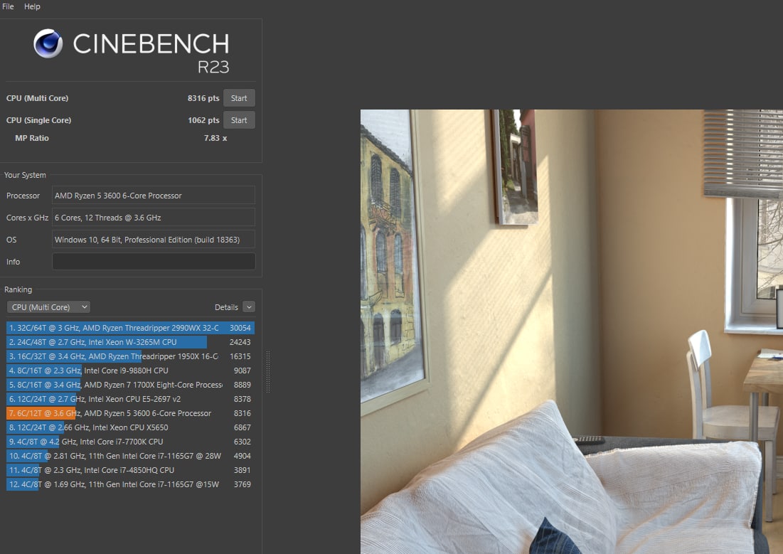The image size is (783, 554).
Task: Select highlighted Ryzen 5 3600 ranking row
Action: [130, 413]
